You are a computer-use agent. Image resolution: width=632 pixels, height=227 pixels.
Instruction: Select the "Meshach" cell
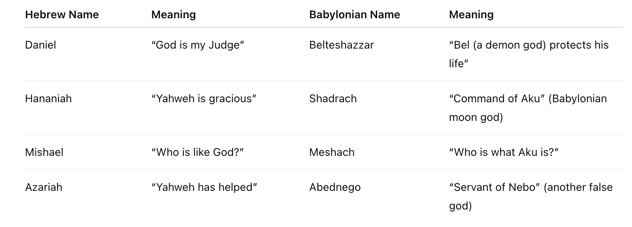click(x=332, y=152)
